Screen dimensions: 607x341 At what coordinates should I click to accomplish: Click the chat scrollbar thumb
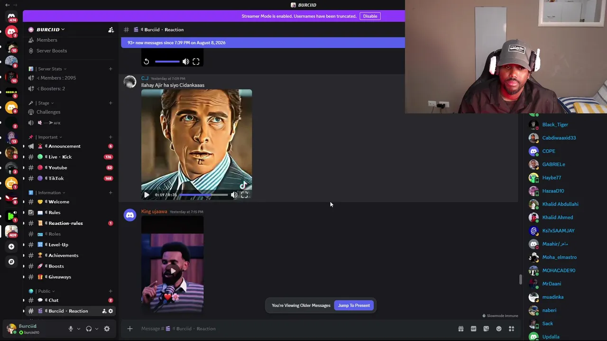(x=520, y=280)
